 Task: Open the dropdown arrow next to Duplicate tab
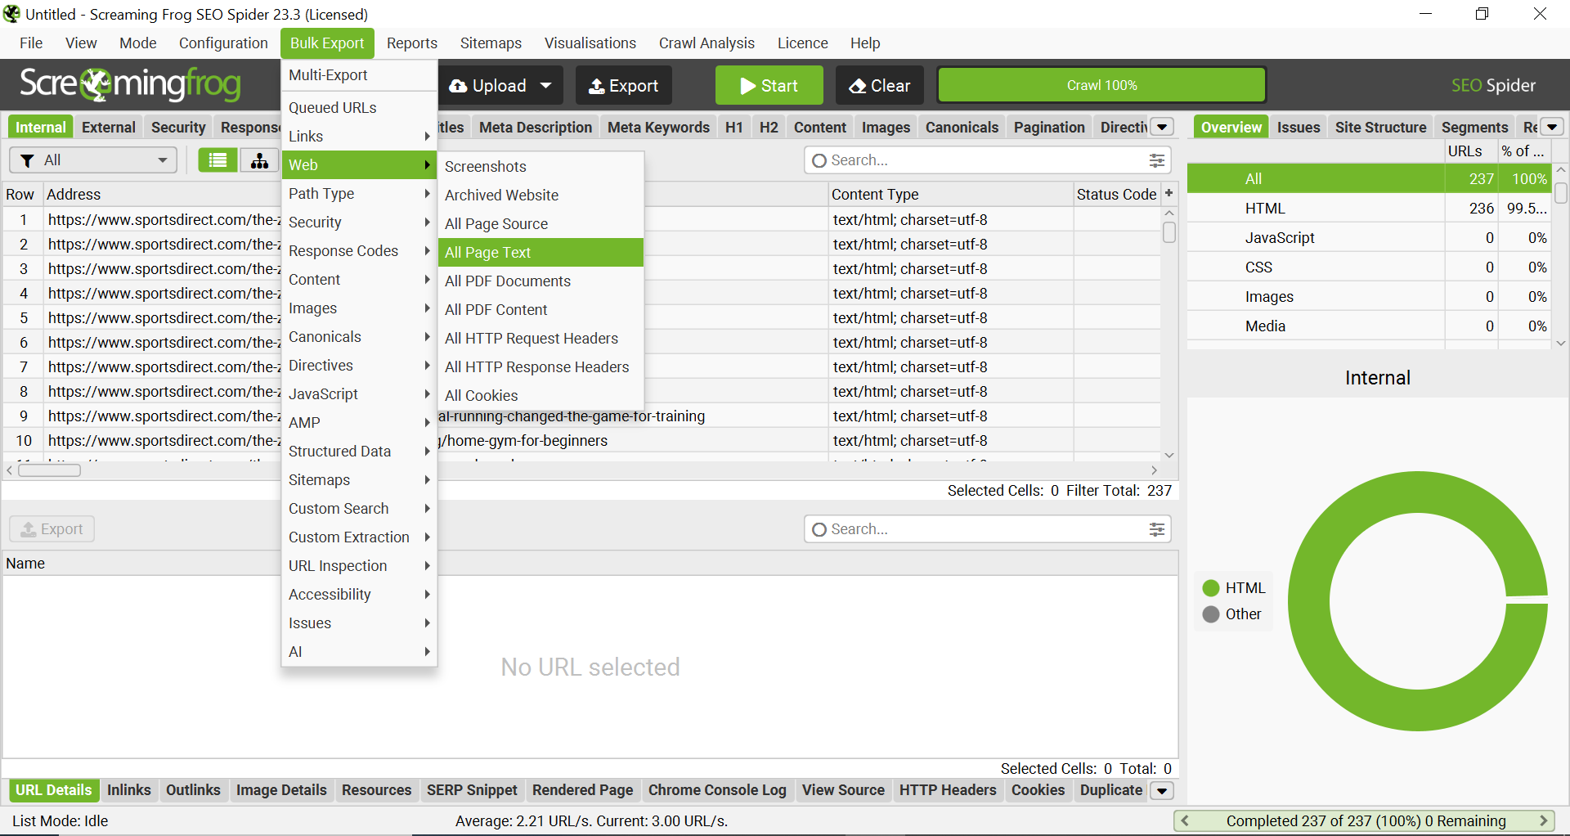coord(1162,790)
